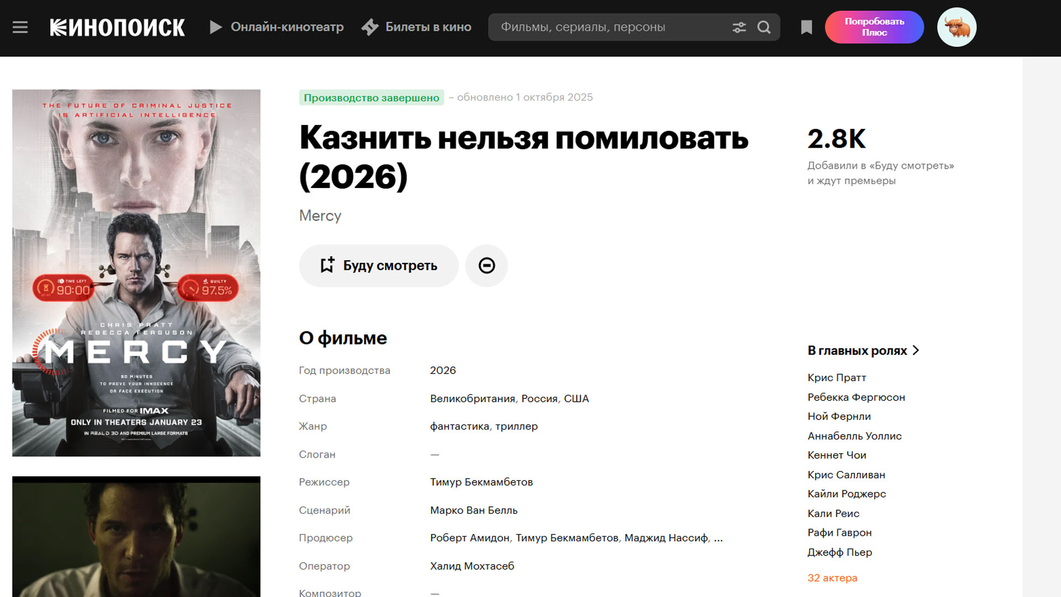Open actor Рафи Гаврон page
Screen dimensions: 1061x597
[839, 532]
